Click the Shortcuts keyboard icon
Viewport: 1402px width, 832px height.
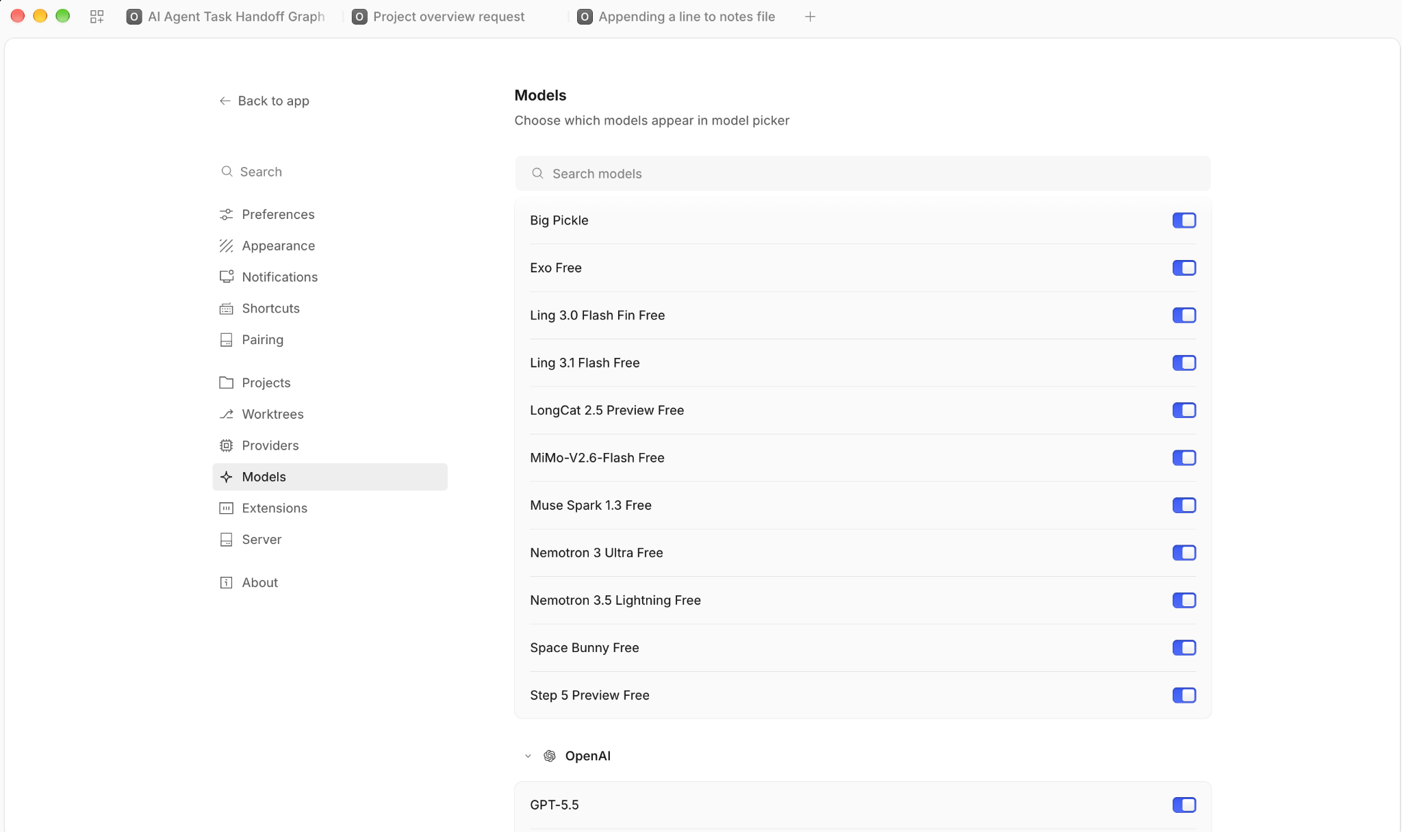coord(226,309)
